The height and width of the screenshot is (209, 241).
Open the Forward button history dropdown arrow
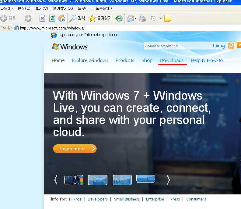coord(35,18)
